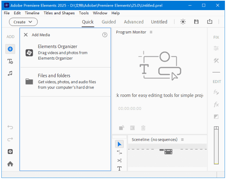Toggle the brightness theme icon
Image resolution: width=226 pixels, height=179 pixels.
pos(183,22)
